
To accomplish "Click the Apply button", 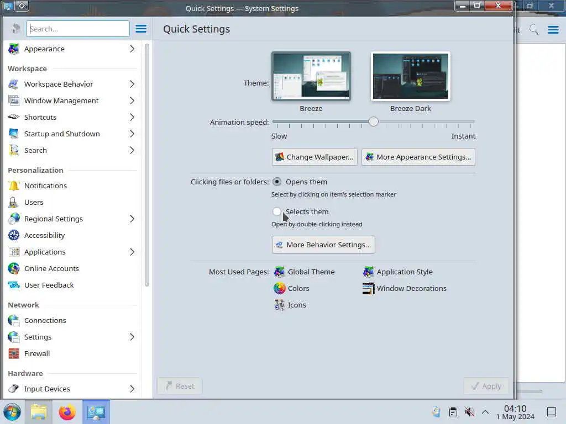I will (486, 386).
